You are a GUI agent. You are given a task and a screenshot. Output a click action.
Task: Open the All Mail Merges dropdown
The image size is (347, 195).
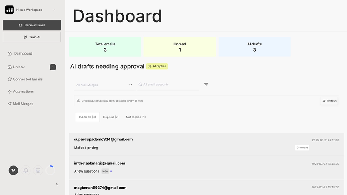point(104,85)
